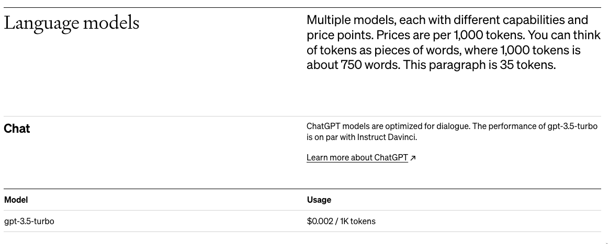The width and height of the screenshot is (609, 244).
Task: Select the Language models heading
Action: point(72,22)
